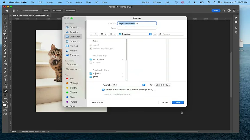Select the Move tool
The image size is (250, 140).
[5, 19]
